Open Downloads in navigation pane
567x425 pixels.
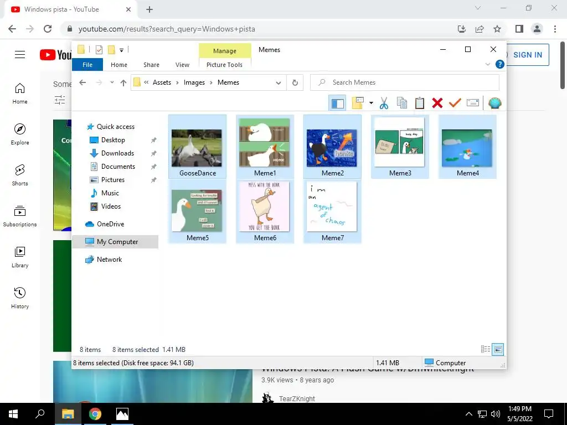coord(117,153)
